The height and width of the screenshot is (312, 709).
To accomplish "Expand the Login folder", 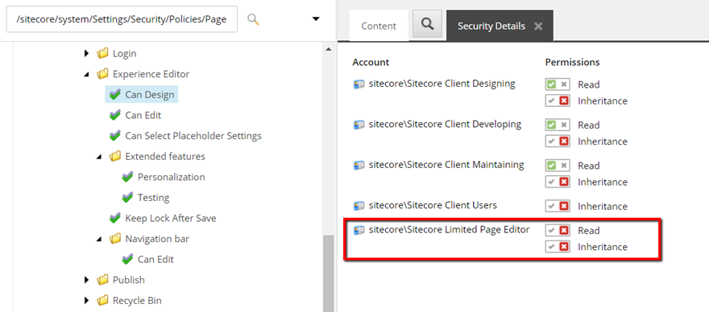I will coord(87,54).
